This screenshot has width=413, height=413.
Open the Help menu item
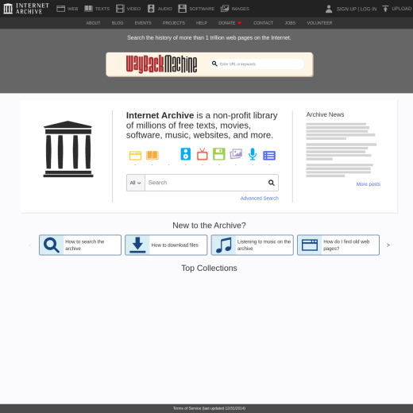202,23
